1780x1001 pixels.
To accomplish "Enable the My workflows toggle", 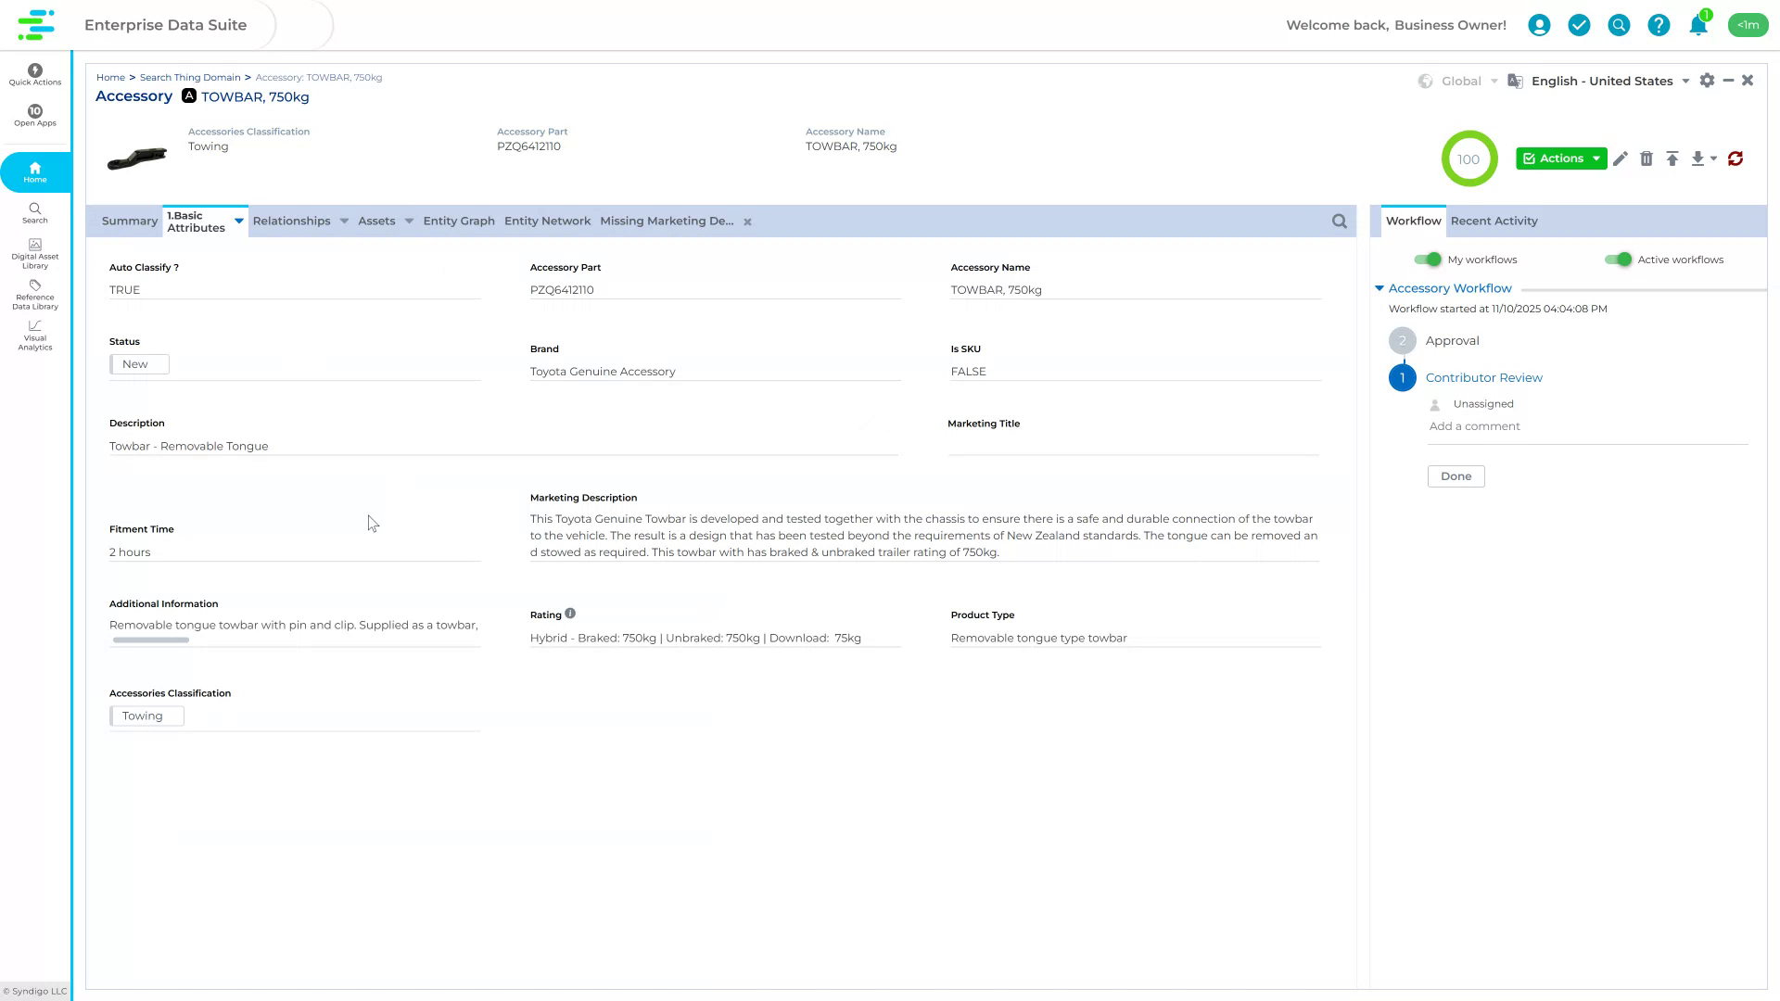I will pyautogui.click(x=1430, y=260).
